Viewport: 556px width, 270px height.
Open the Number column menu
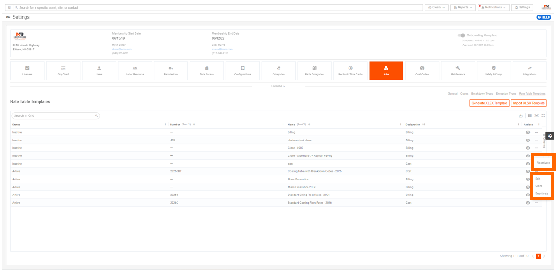tap(283, 124)
